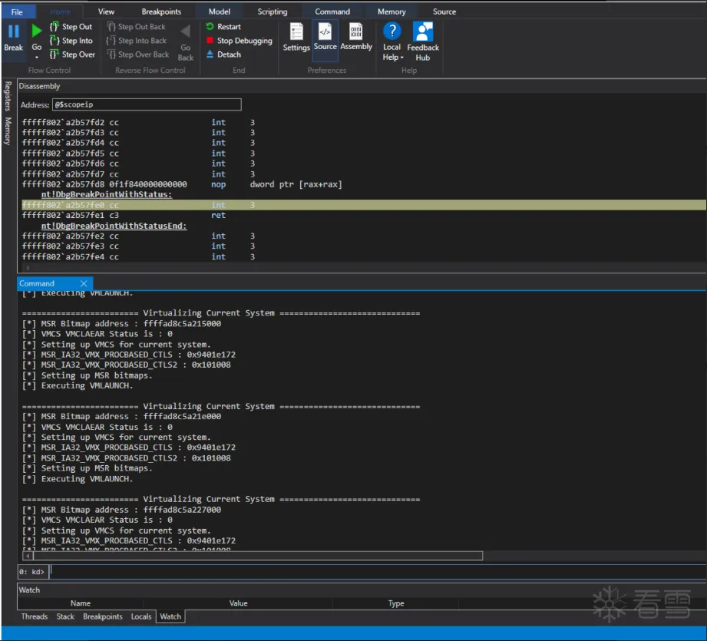
Task: Click the green Go arrow icon
Action: (37, 32)
